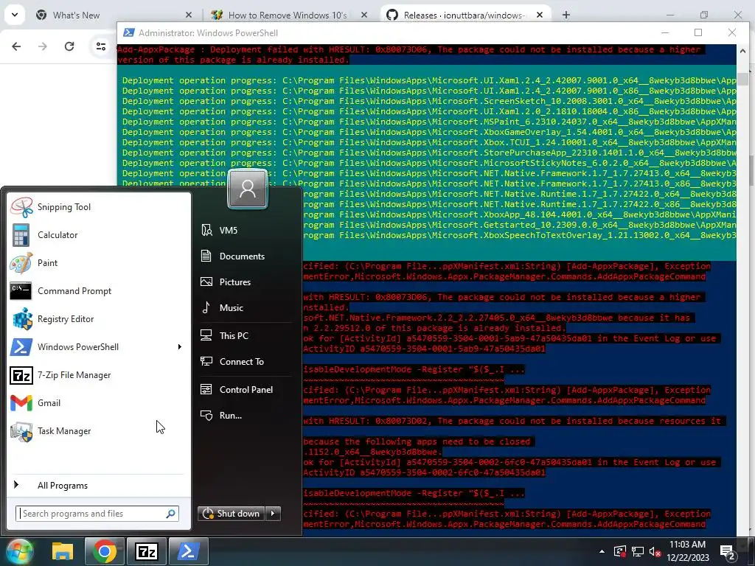
Task: Open a new Chrome tab
Action: click(x=566, y=15)
